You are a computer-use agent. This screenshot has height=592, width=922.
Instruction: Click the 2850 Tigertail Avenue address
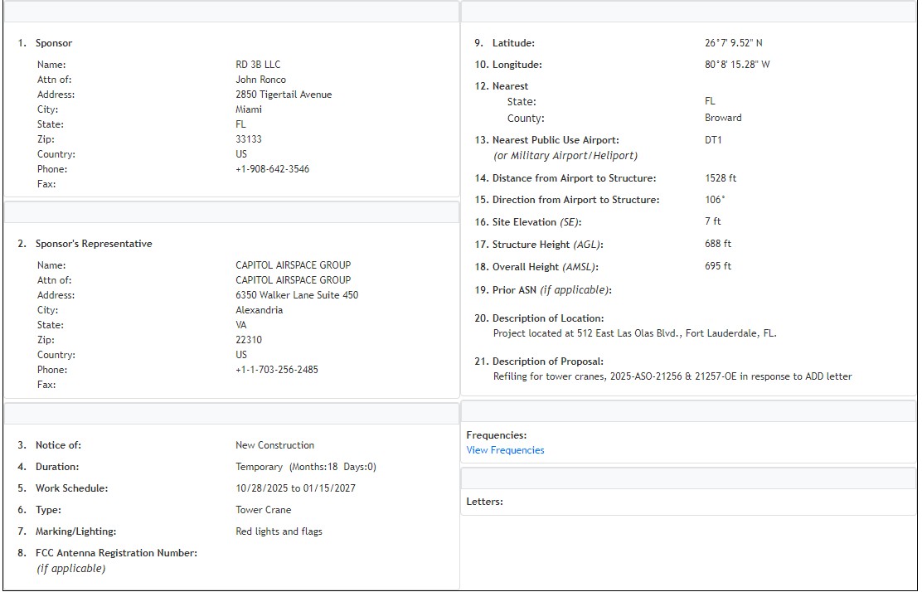pos(284,95)
